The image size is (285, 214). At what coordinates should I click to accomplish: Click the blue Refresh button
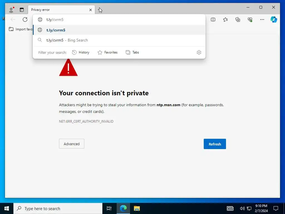(215, 144)
